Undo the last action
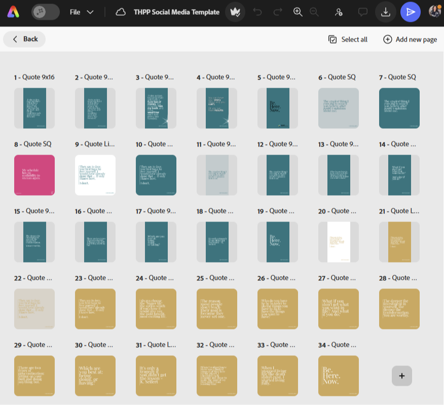 point(257,12)
